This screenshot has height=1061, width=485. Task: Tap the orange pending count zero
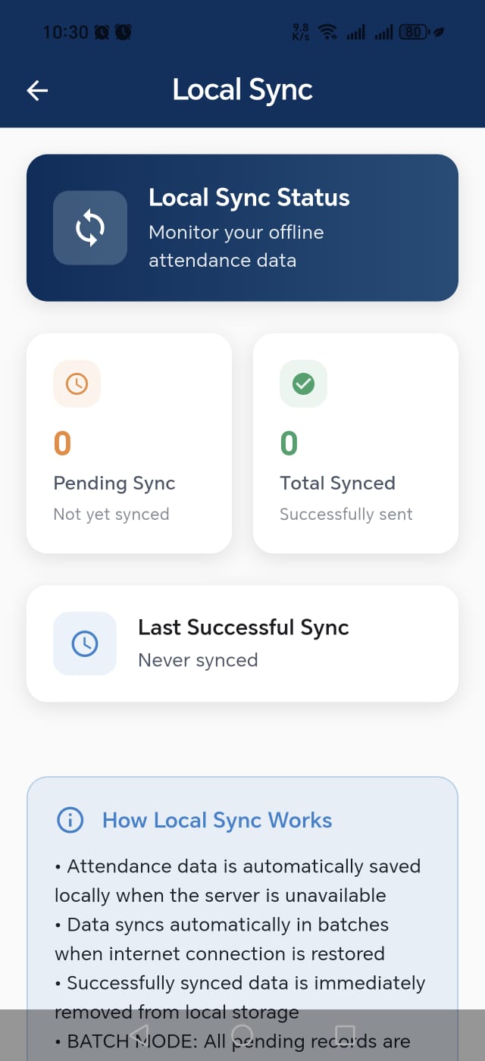tap(62, 443)
